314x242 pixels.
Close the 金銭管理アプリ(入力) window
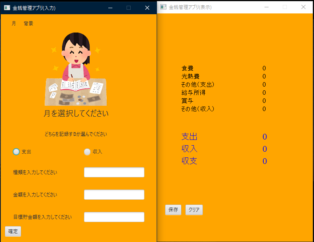pyautogui.click(x=147, y=8)
